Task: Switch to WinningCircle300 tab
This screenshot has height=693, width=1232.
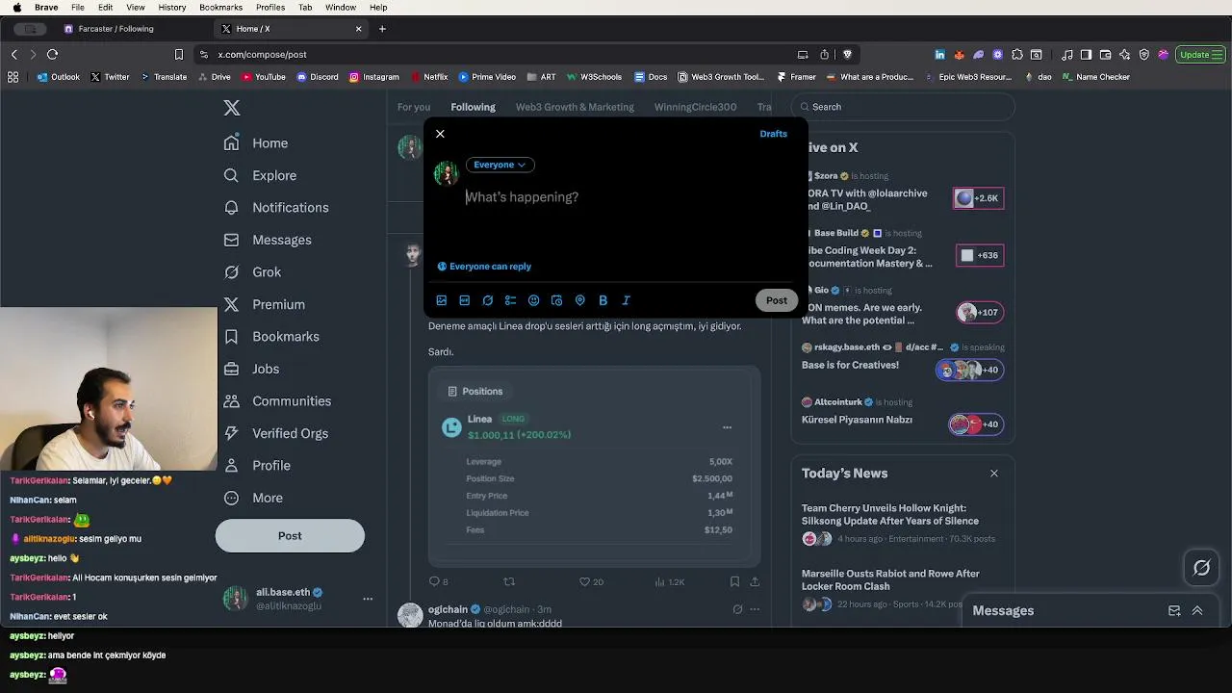Action: [x=695, y=107]
